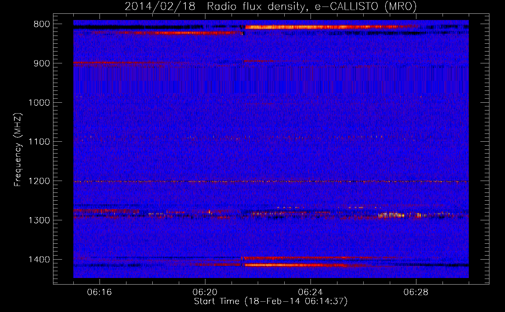Click the 06:24 time tick label
The height and width of the screenshot is (312, 505).
coord(311,292)
